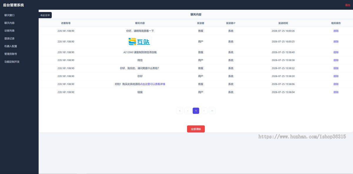Image resolution: width=353 pixels, height=174 pixels.
Task: Open the 点击这里可以查看详情 link
Action: [152, 84]
